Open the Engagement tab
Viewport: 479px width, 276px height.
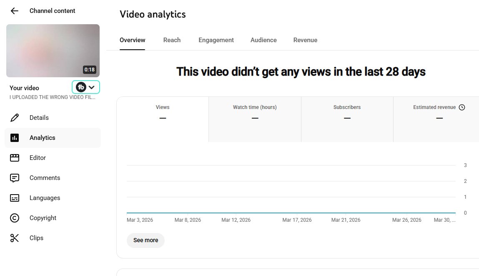point(216,40)
